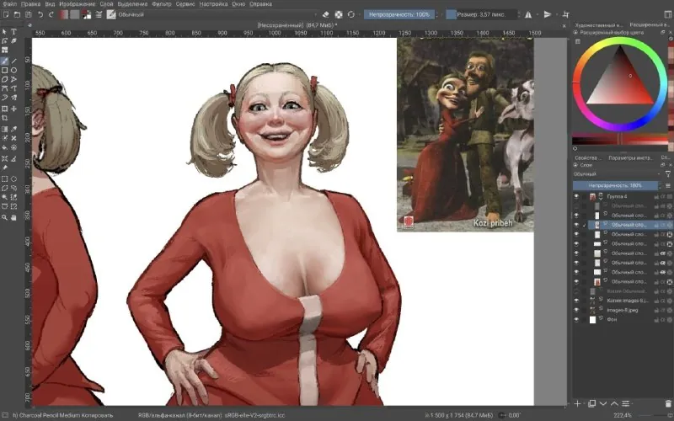This screenshot has width=674, height=421.
Task: Toggle preserve alpha checkerboard icon
Action: pyautogui.click(x=339, y=14)
